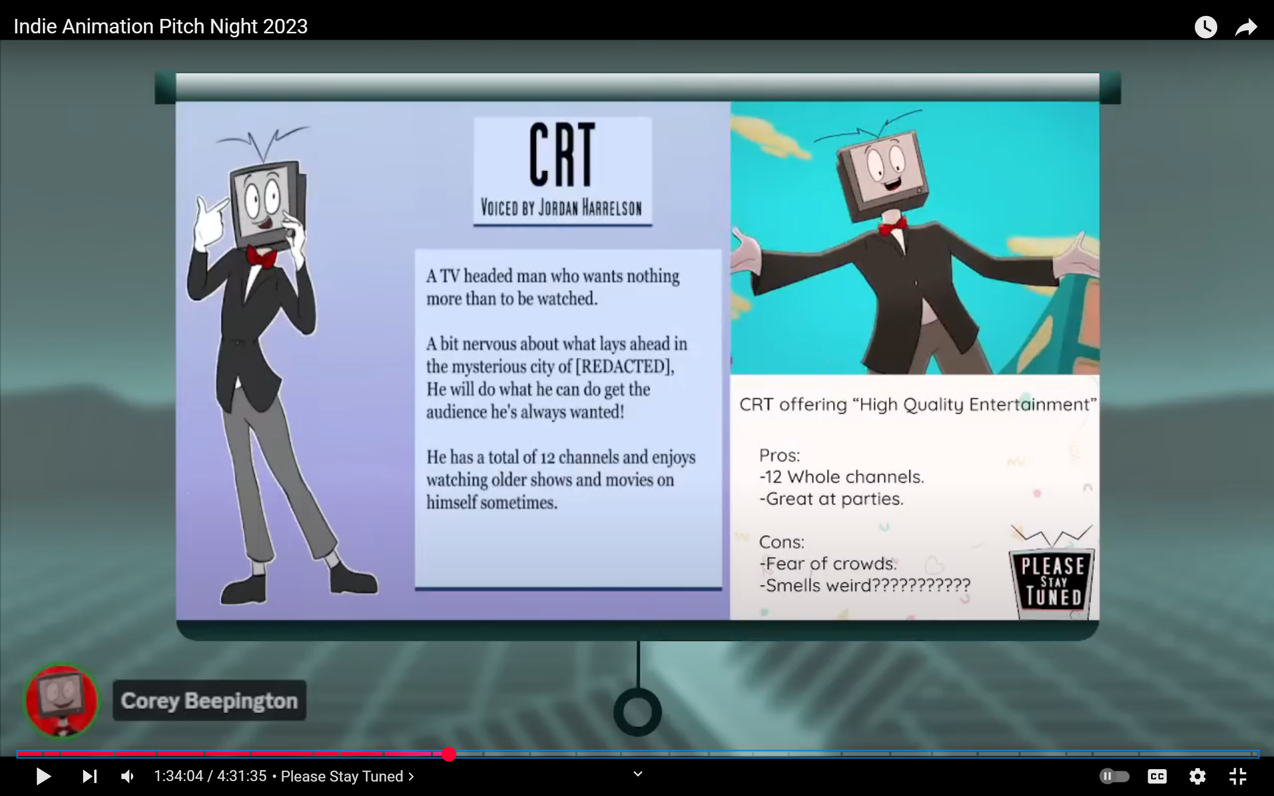Open the video settings gear
The height and width of the screenshot is (796, 1274).
(x=1197, y=776)
